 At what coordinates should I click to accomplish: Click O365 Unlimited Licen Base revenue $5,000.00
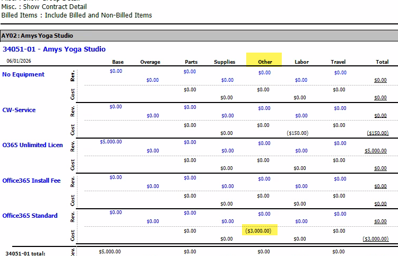point(111,142)
